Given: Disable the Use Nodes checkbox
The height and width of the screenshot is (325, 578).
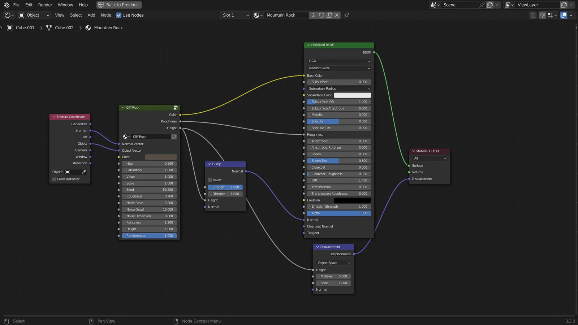Looking at the screenshot, I should pos(119,15).
